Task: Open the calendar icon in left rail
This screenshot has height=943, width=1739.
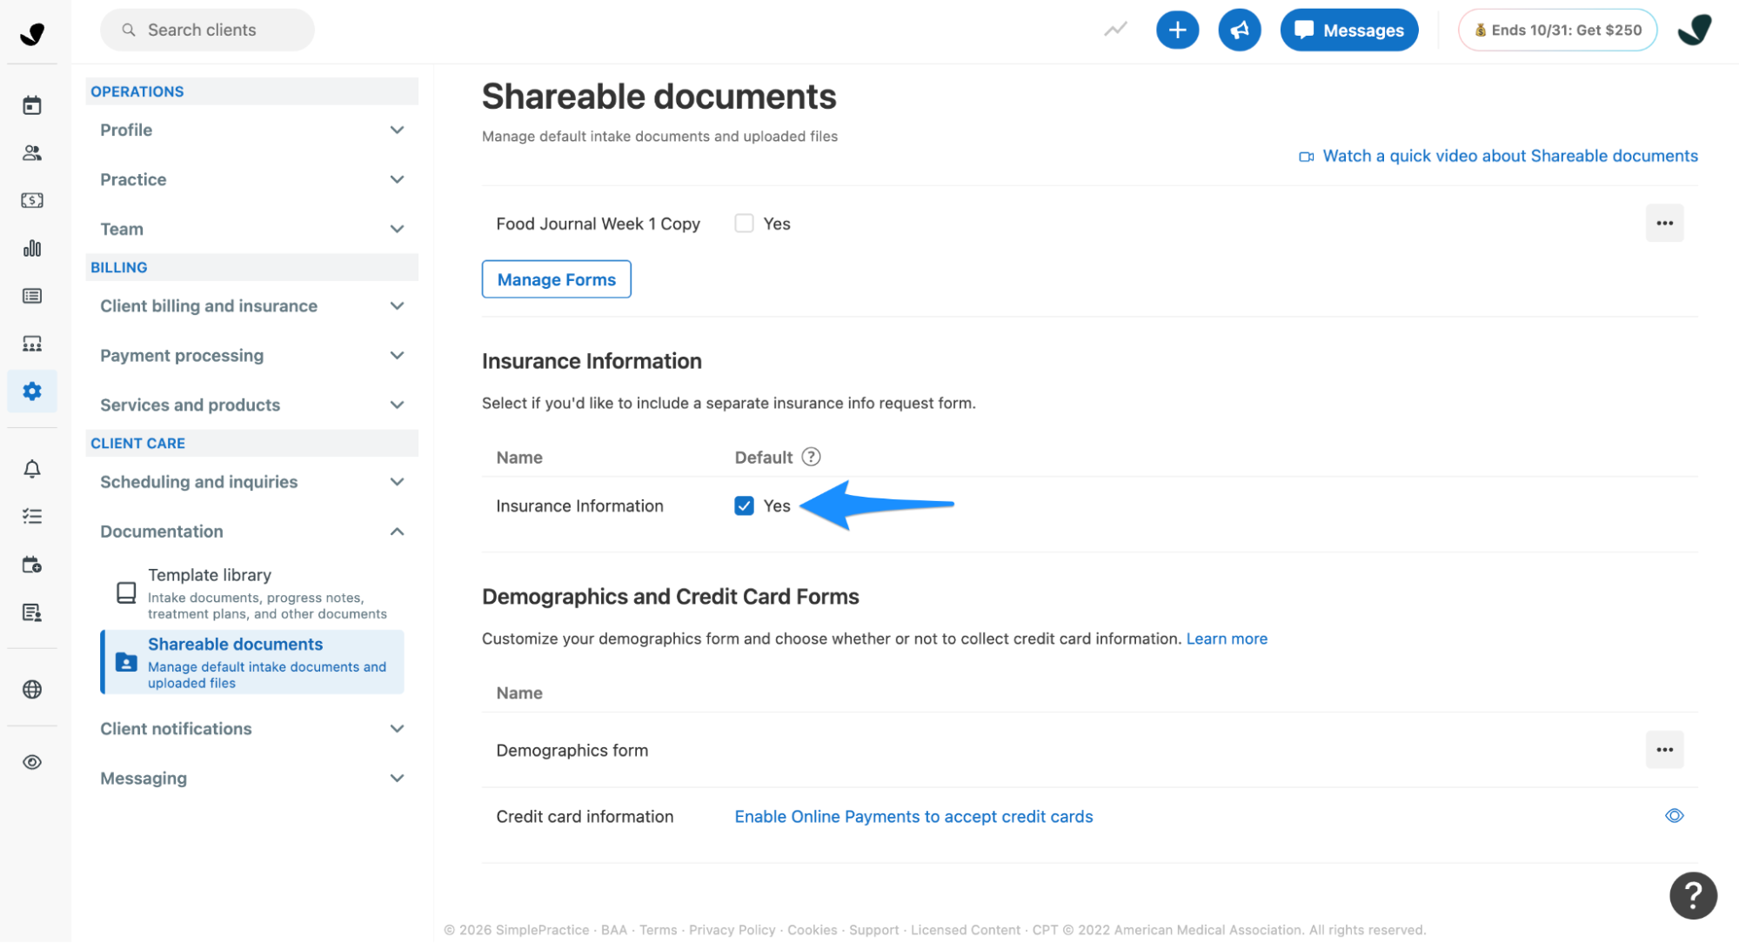Action: 32,105
